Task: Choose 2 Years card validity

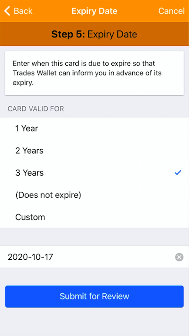Action: [x=94, y=151]
